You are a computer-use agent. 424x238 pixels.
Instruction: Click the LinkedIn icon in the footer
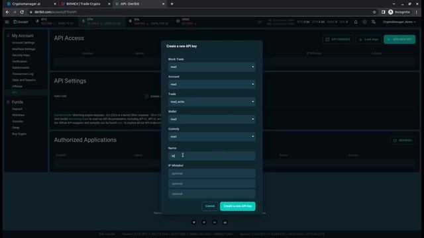pyautogui.click(x=215, y=222)
